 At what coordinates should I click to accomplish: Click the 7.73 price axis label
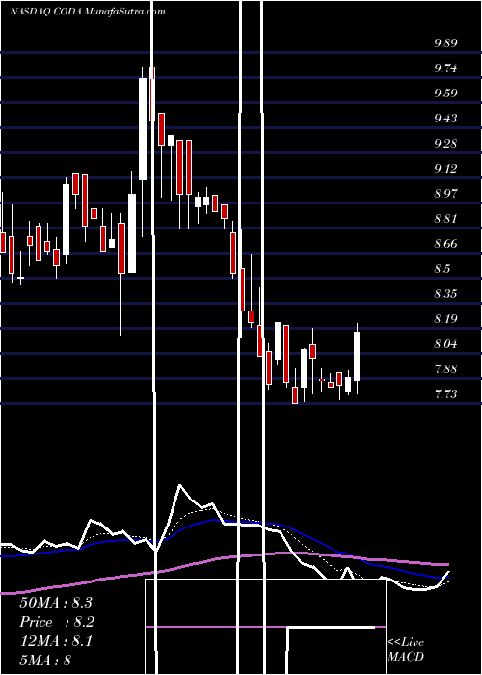445,393
